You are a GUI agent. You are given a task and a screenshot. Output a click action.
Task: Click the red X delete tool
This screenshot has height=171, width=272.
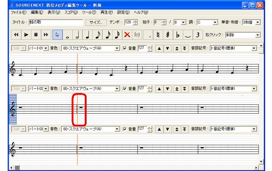point(127,35)
